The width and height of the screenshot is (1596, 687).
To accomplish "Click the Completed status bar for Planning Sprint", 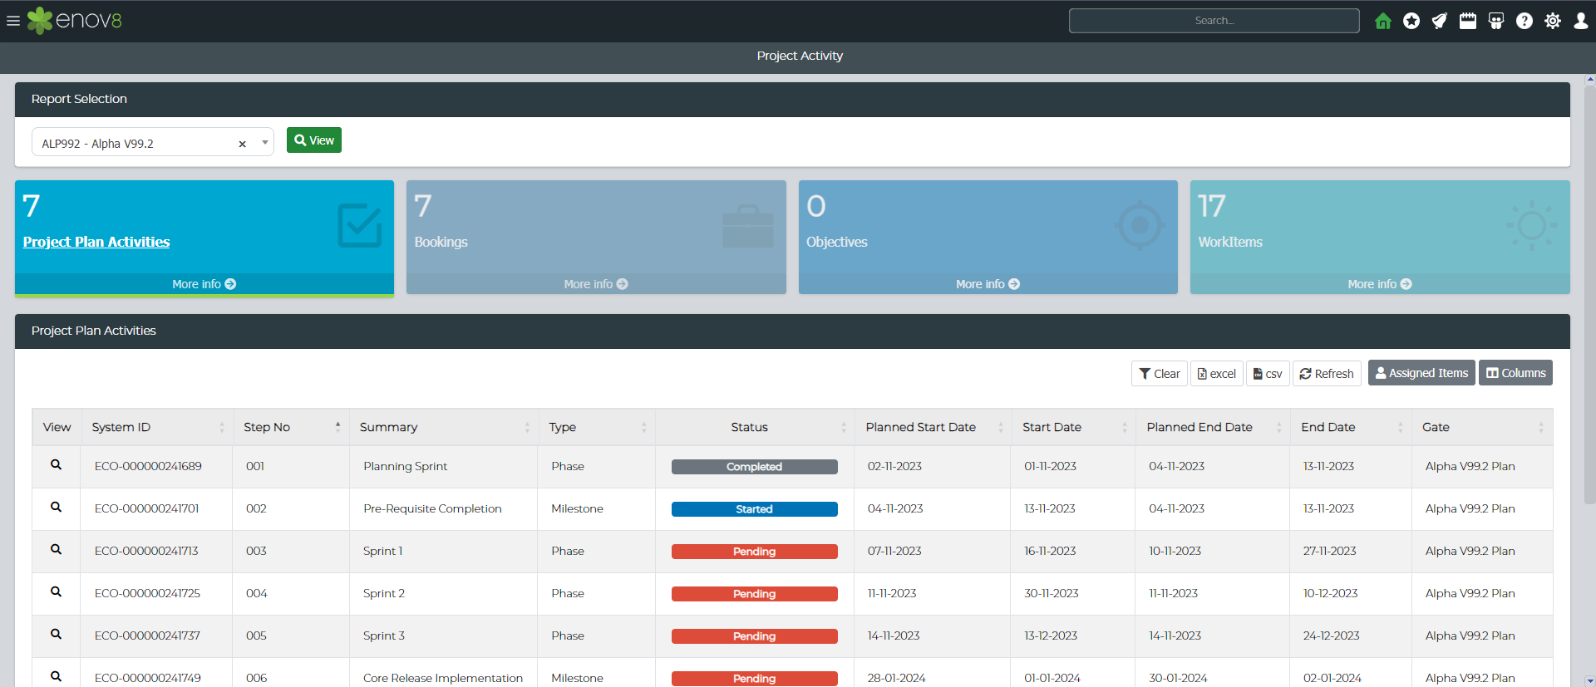I will 755,467.
